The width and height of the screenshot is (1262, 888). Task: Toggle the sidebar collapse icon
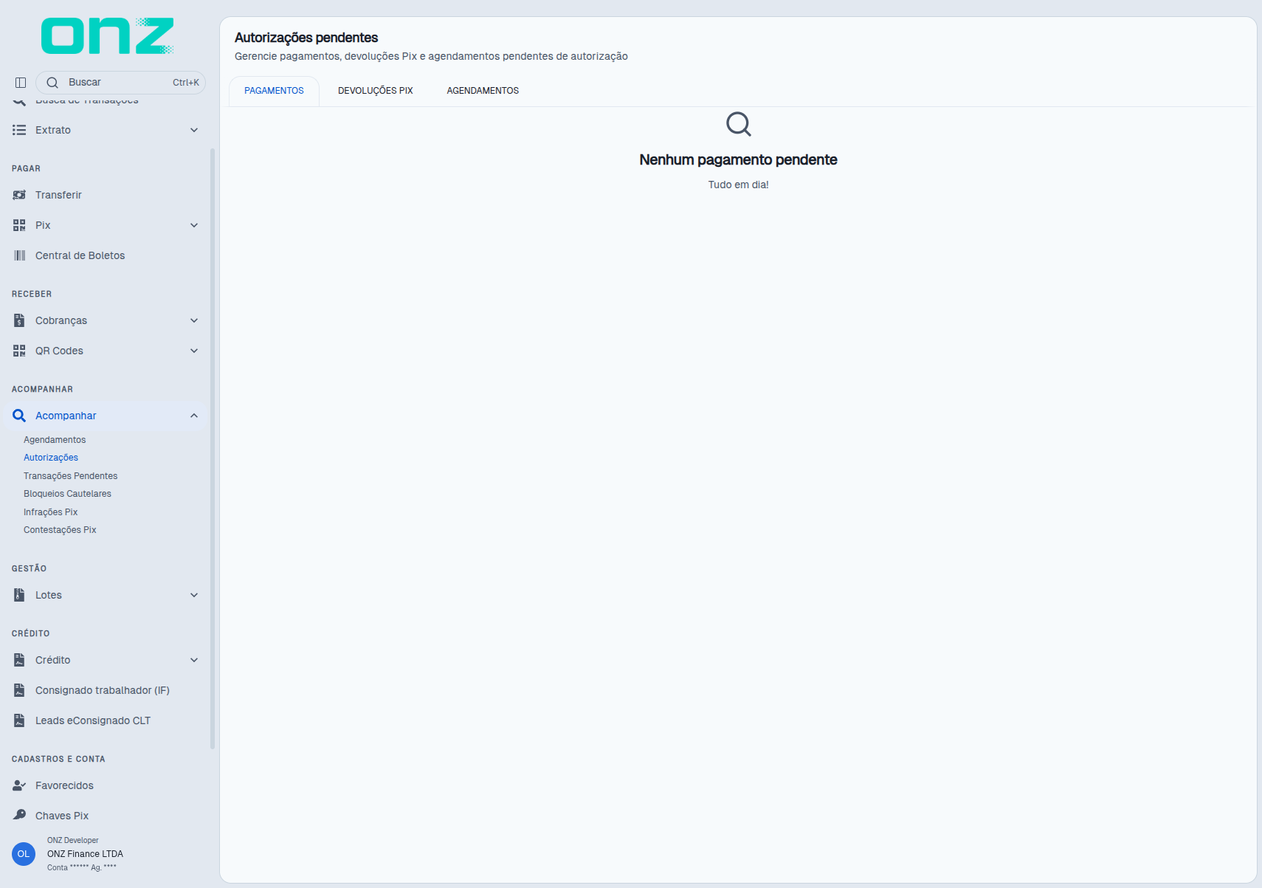click(x=21, y=83)
